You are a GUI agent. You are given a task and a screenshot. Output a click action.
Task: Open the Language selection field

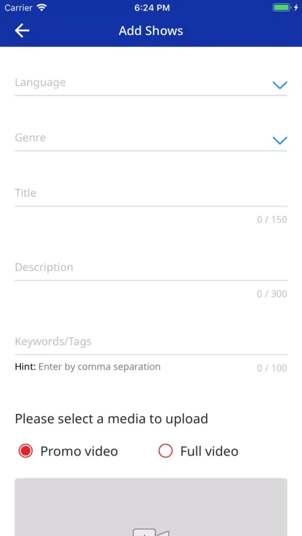pos(151,83)
